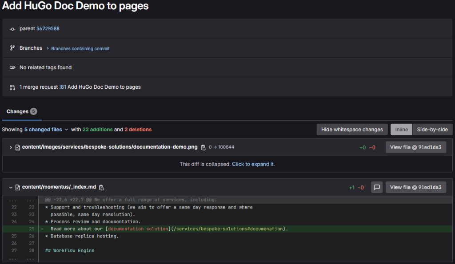View _index.md file @ 91ed1da3
The image size is (455, 264).
pos(415,187)
